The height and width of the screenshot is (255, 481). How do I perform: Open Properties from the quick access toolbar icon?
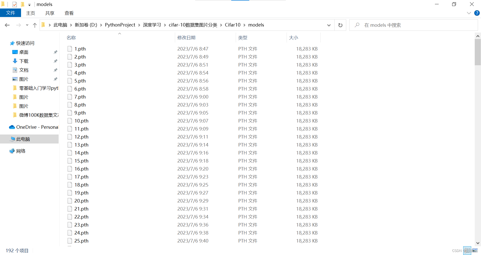point(14,4)
